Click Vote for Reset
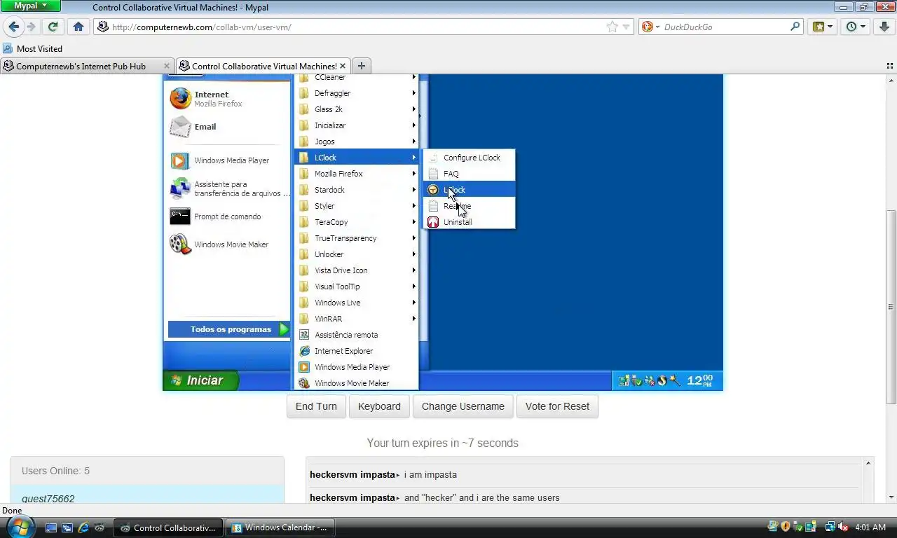The image size is (897, 538). [557, 406]
